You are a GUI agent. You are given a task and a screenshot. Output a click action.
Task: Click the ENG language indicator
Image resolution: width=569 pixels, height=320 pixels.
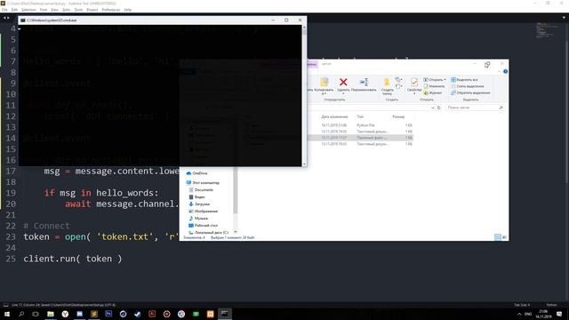[528, 314]
